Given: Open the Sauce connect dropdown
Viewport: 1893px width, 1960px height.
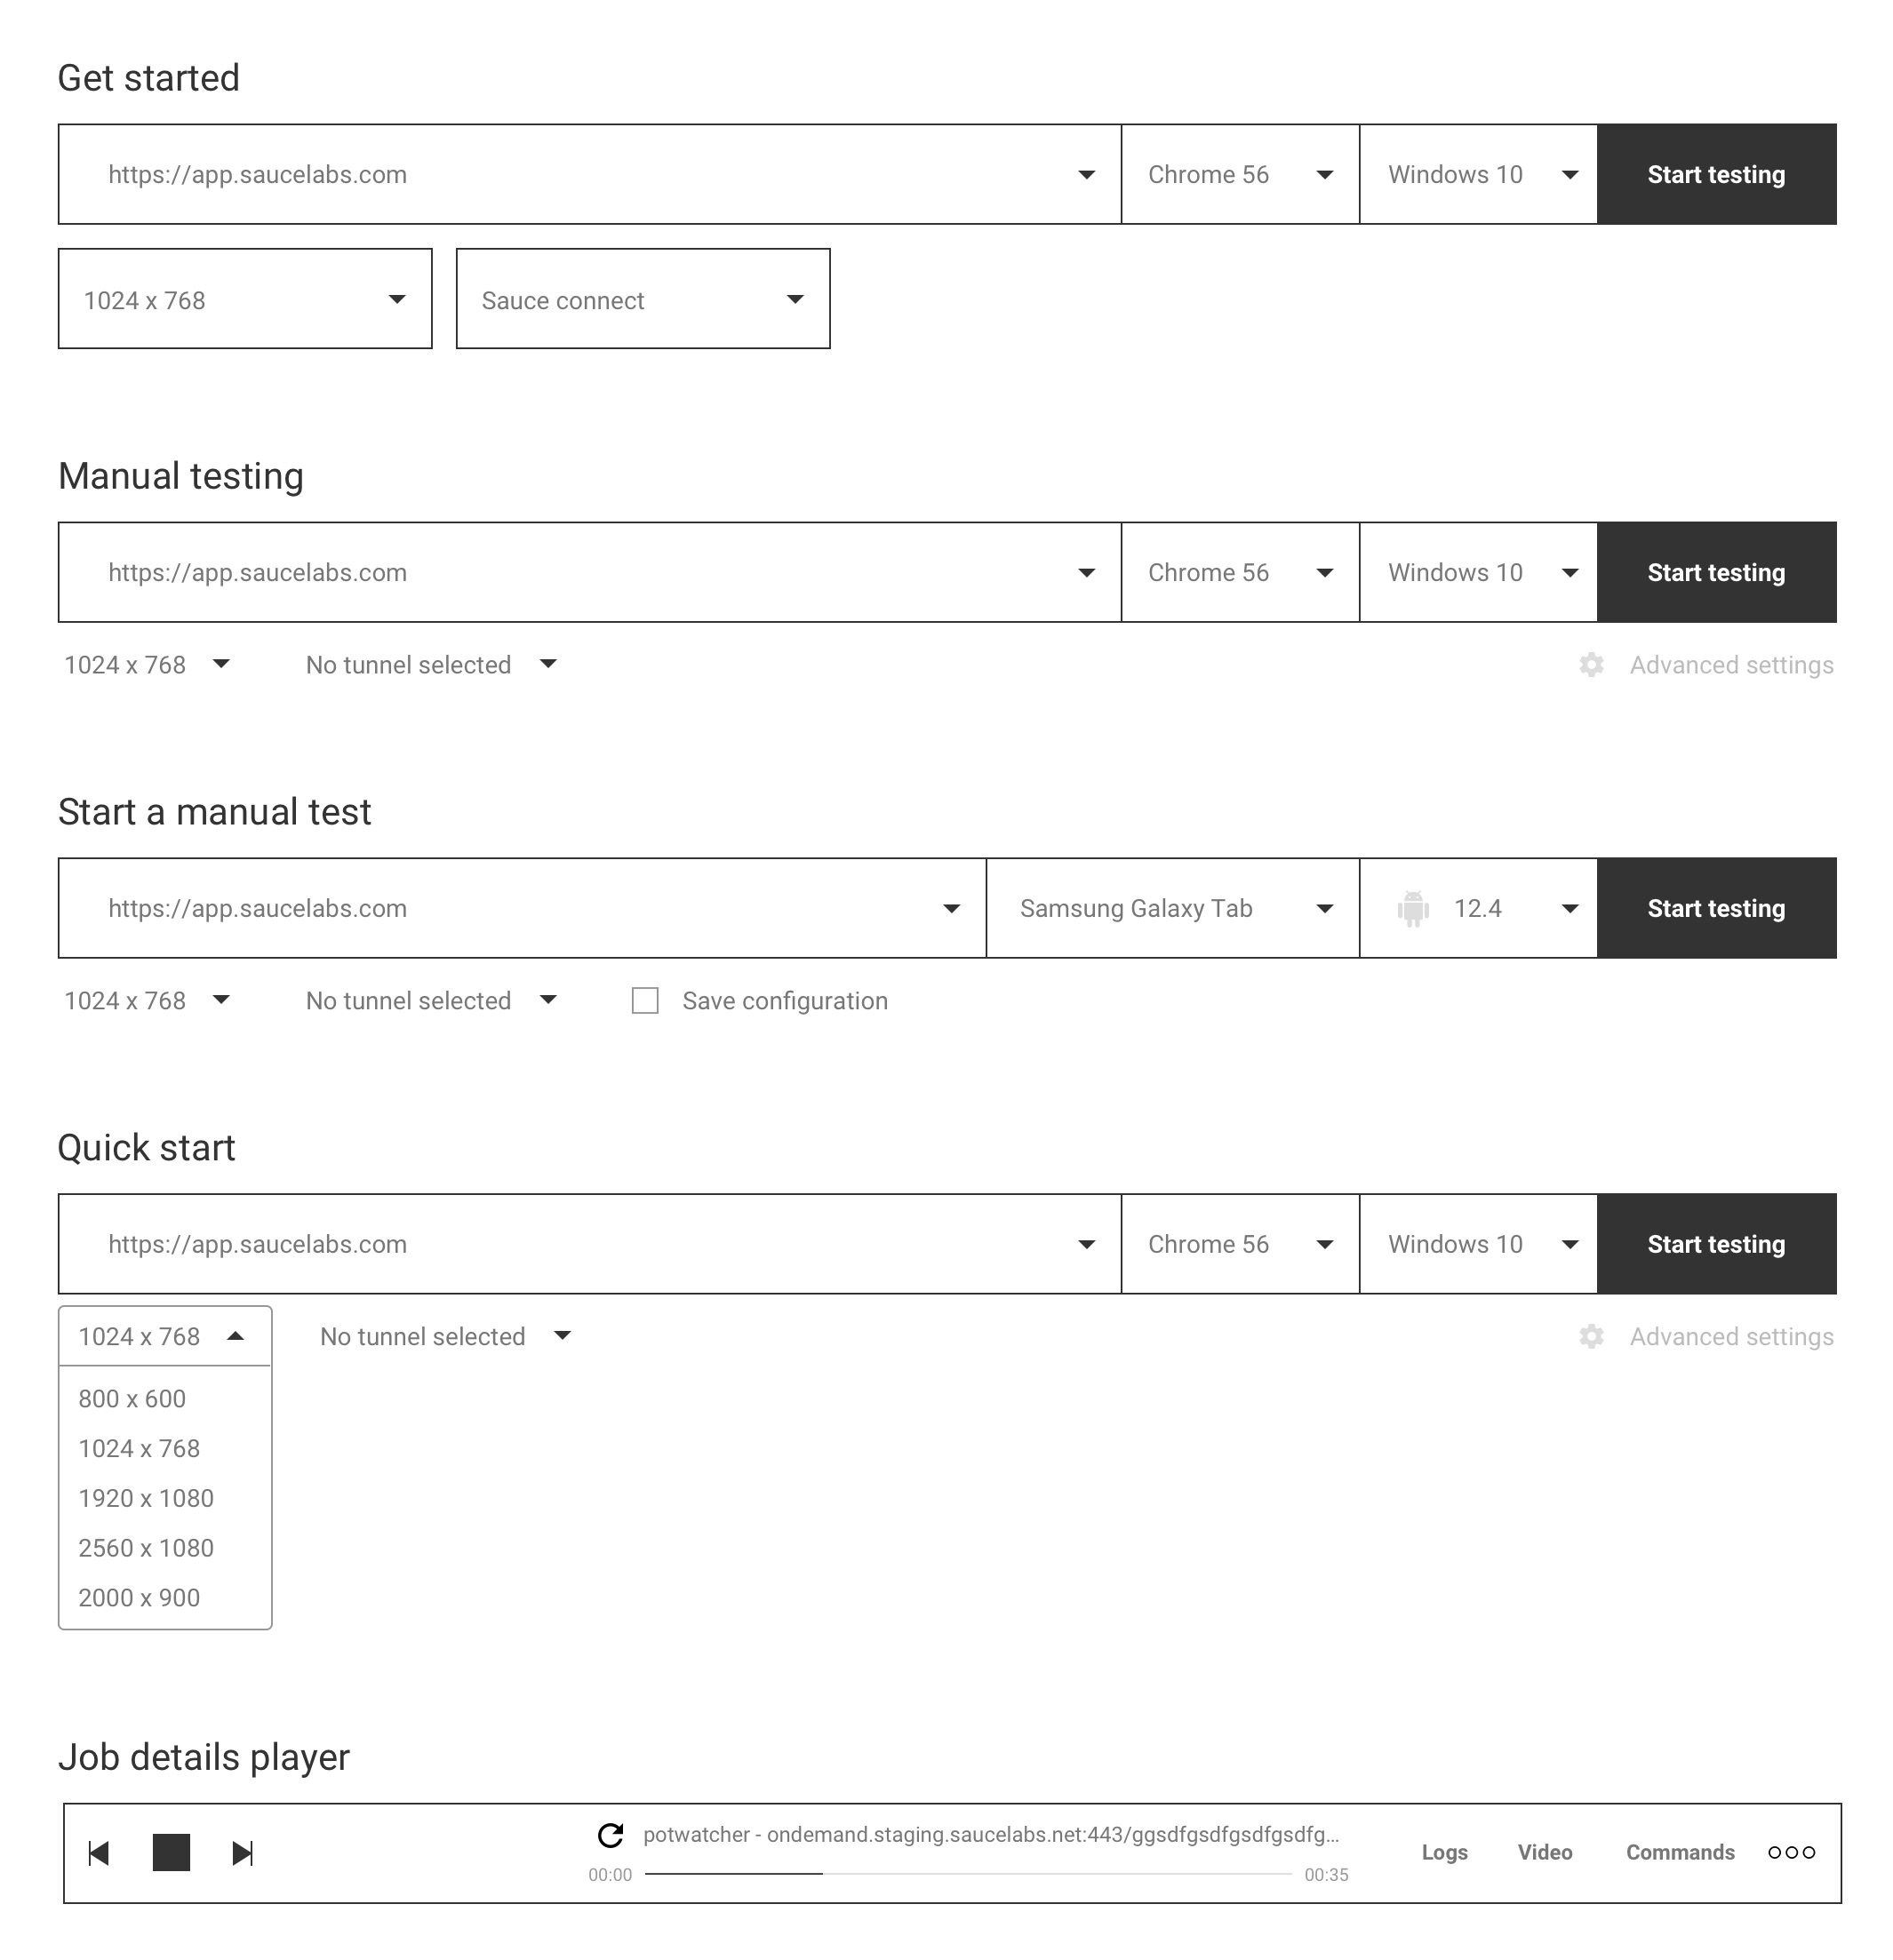Looking at the screenshot, I should [x=643, y=299].
